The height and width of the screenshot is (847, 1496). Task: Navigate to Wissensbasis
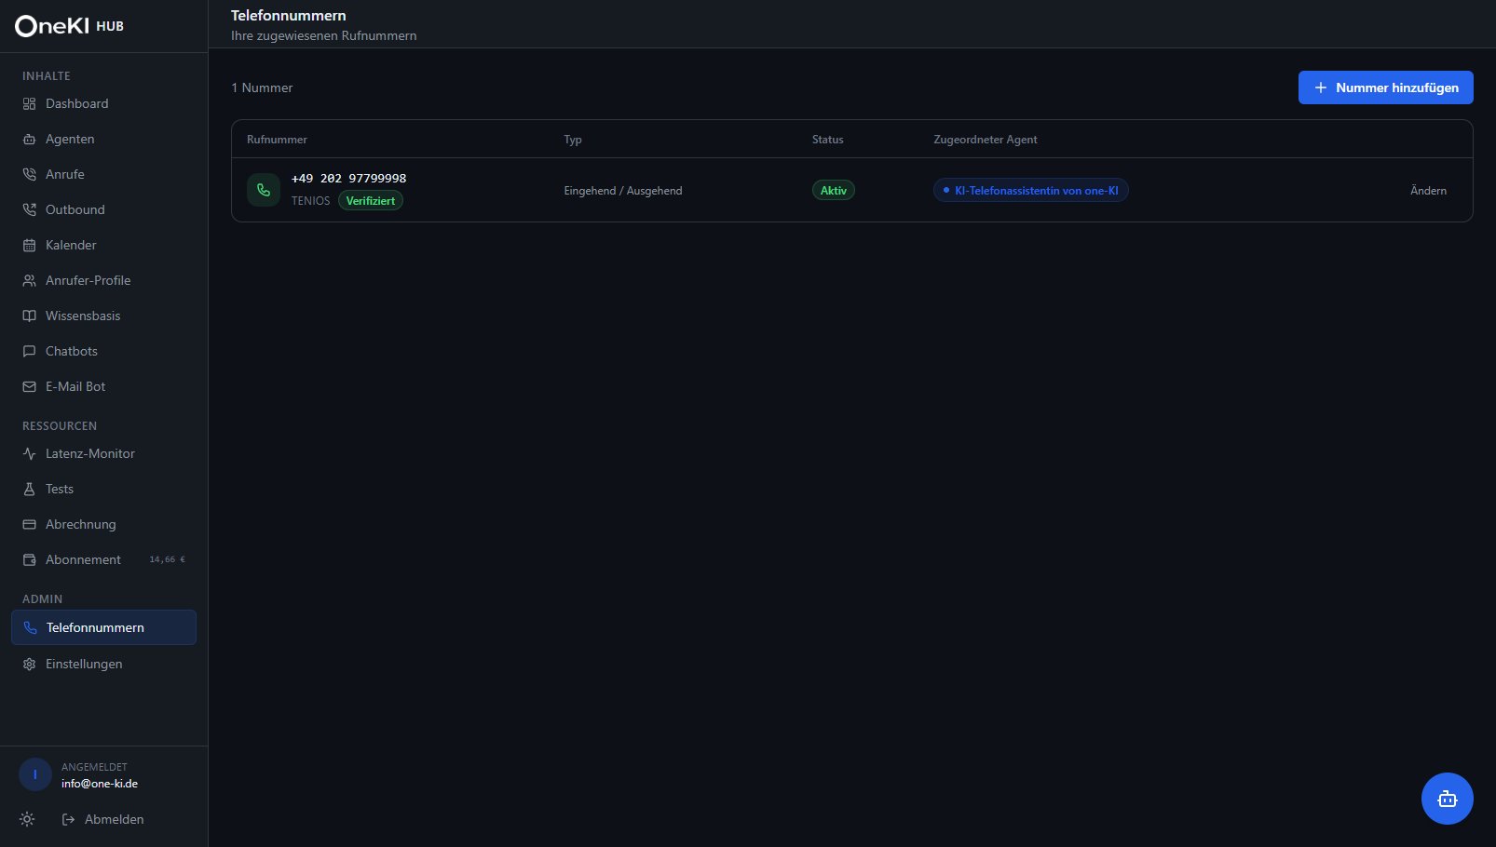pos(103,316)
